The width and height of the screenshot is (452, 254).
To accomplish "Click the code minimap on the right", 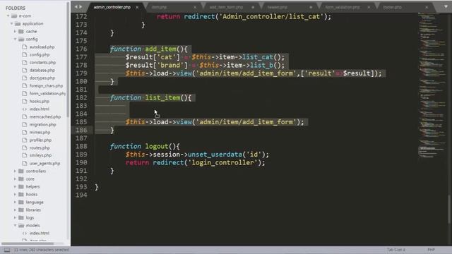I will click(432, 85).
